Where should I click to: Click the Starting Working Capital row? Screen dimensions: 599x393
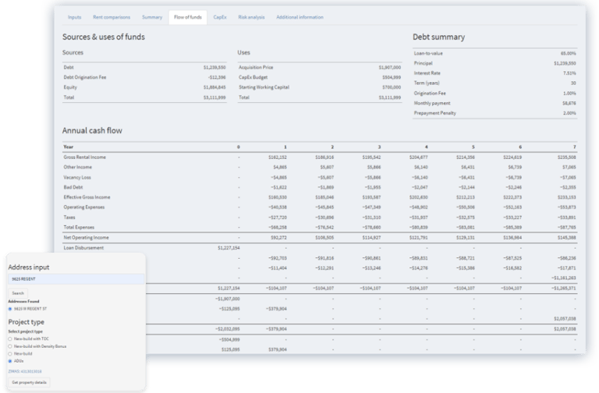click(x=319, y=87)
